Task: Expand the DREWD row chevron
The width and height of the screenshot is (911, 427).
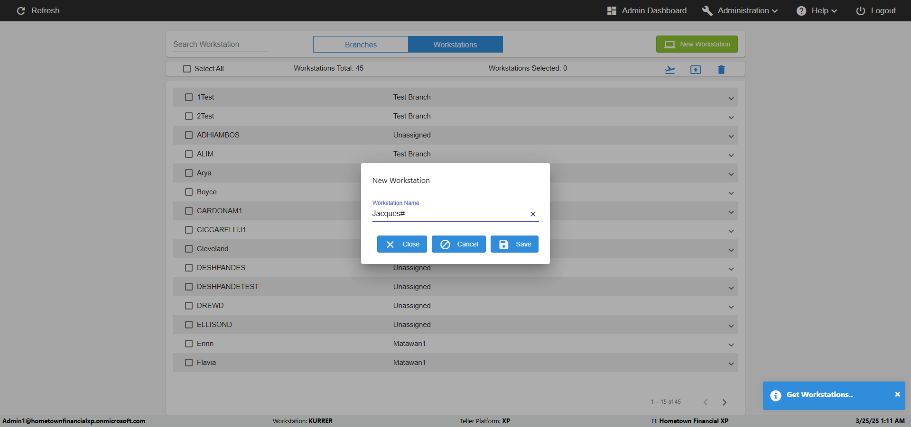Action: point(731,307)
